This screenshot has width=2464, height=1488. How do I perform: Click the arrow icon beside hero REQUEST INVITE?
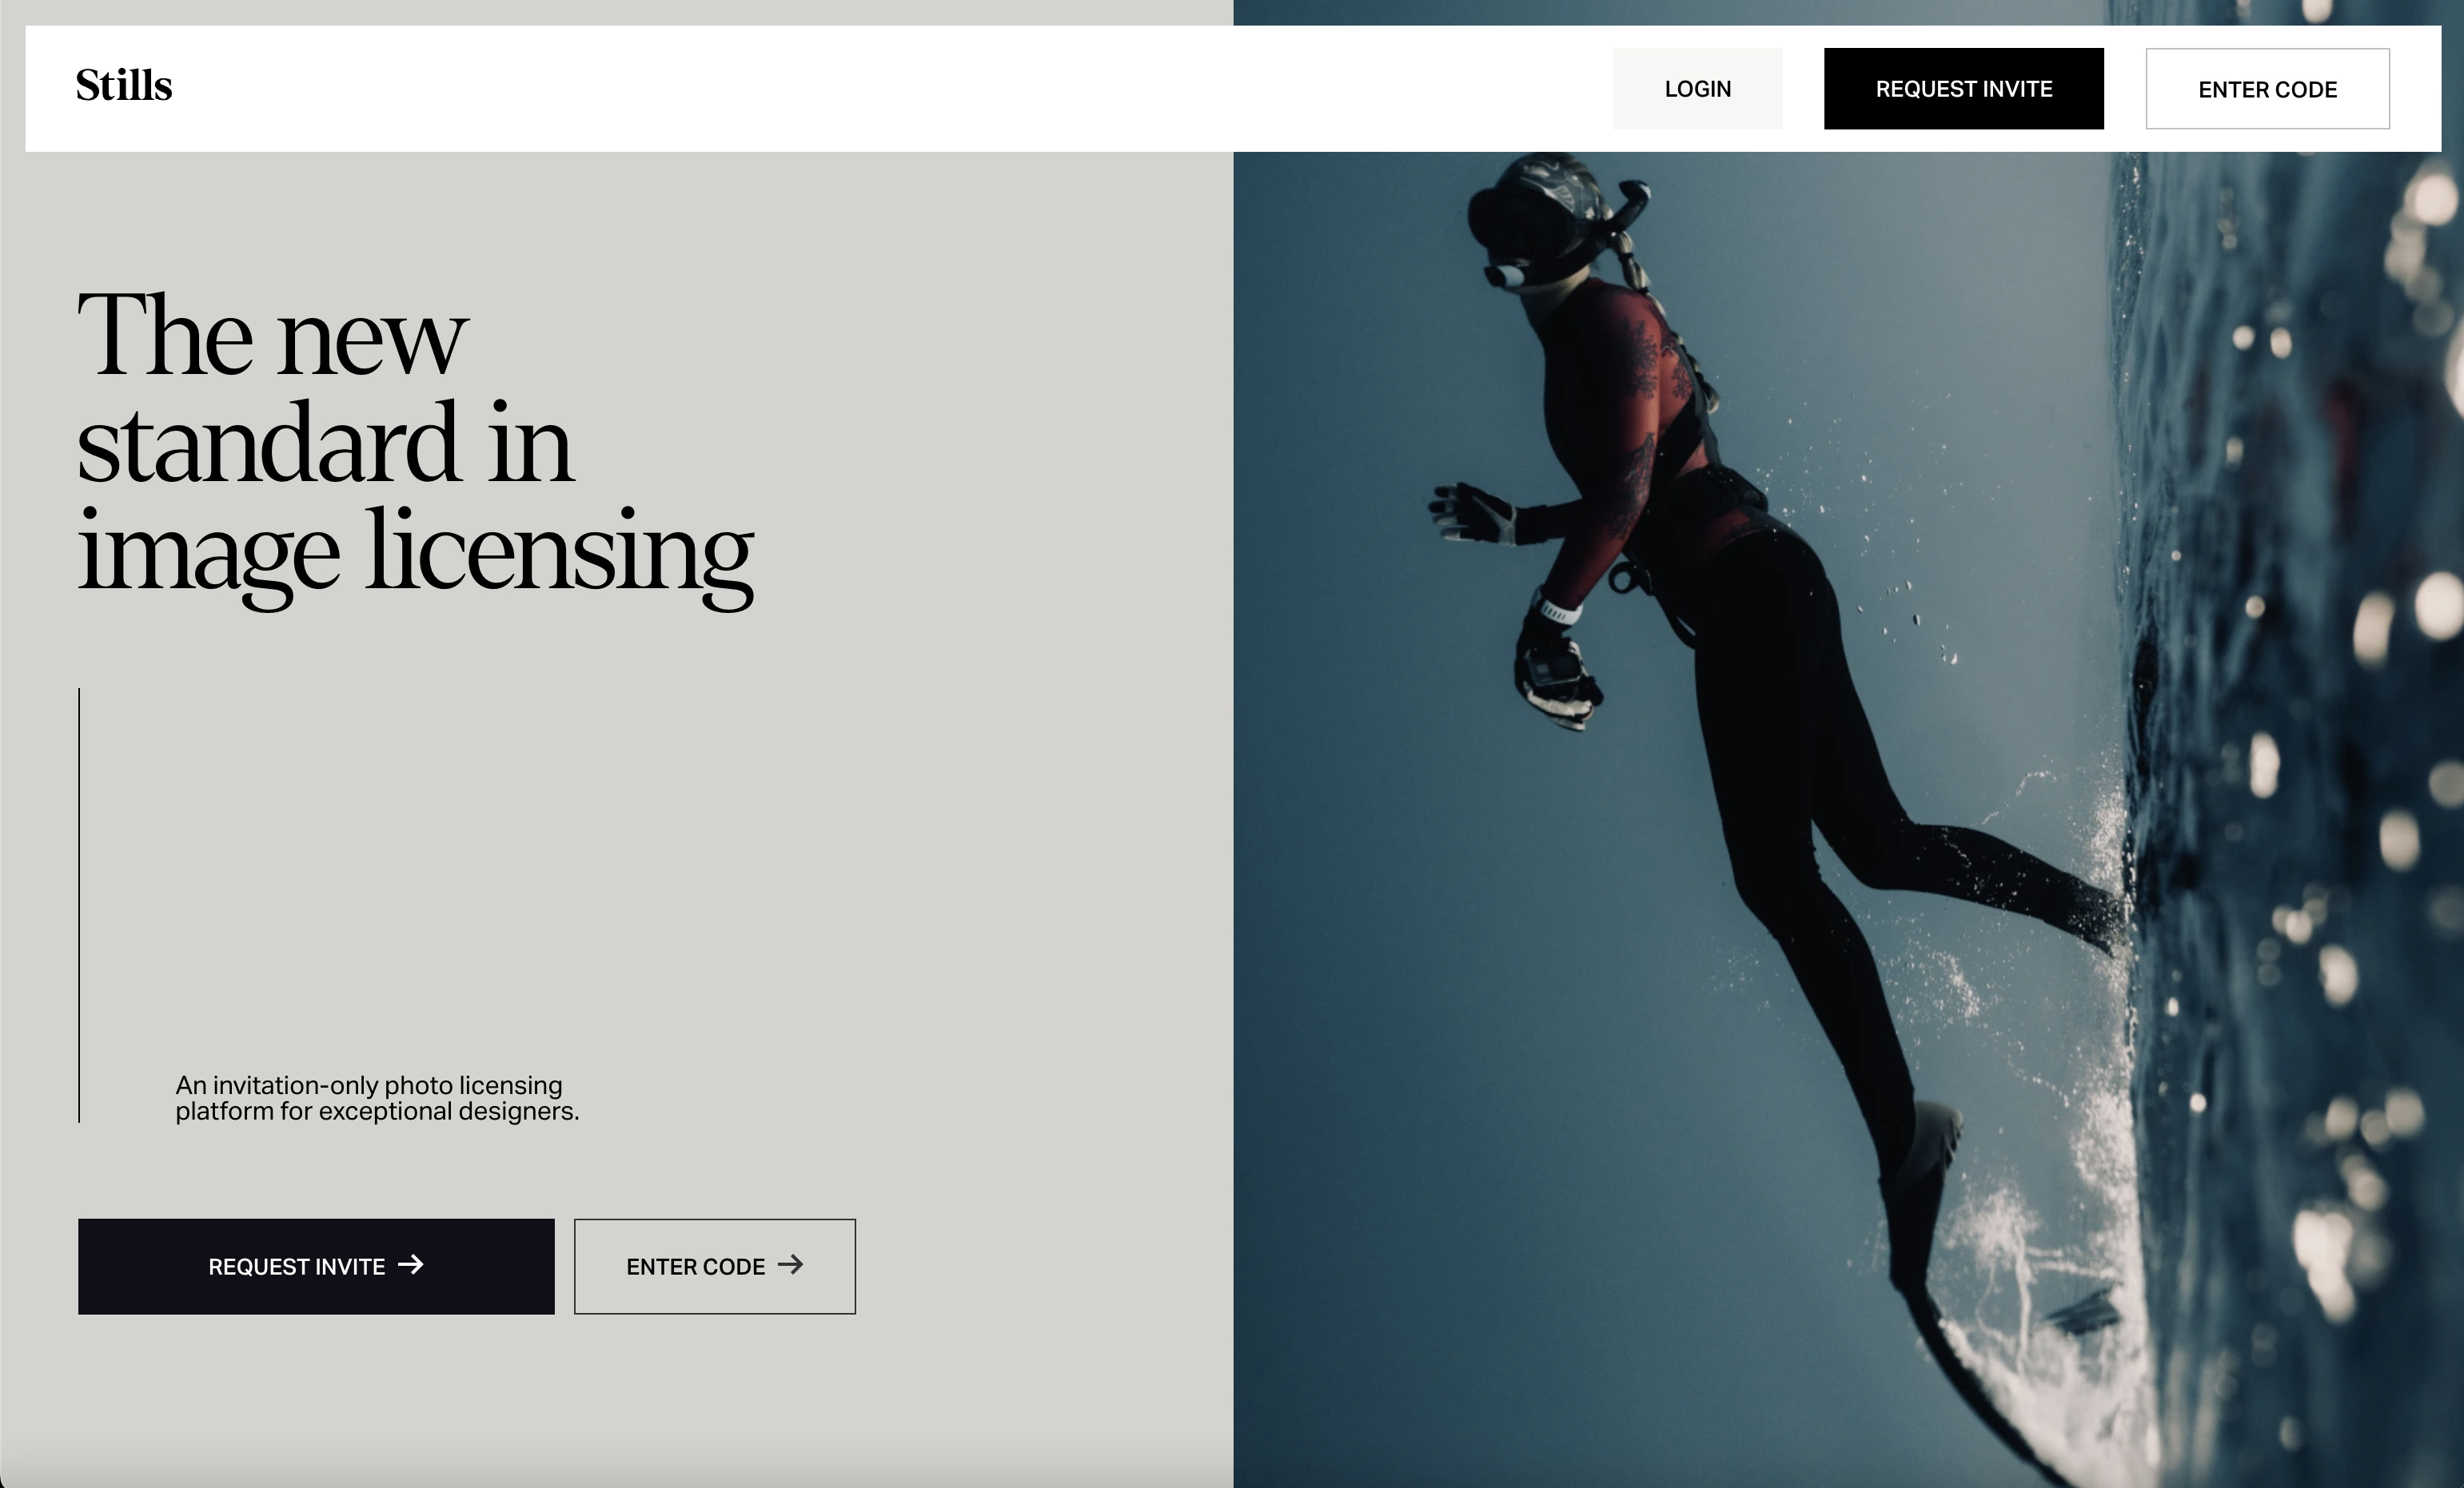411,1264
